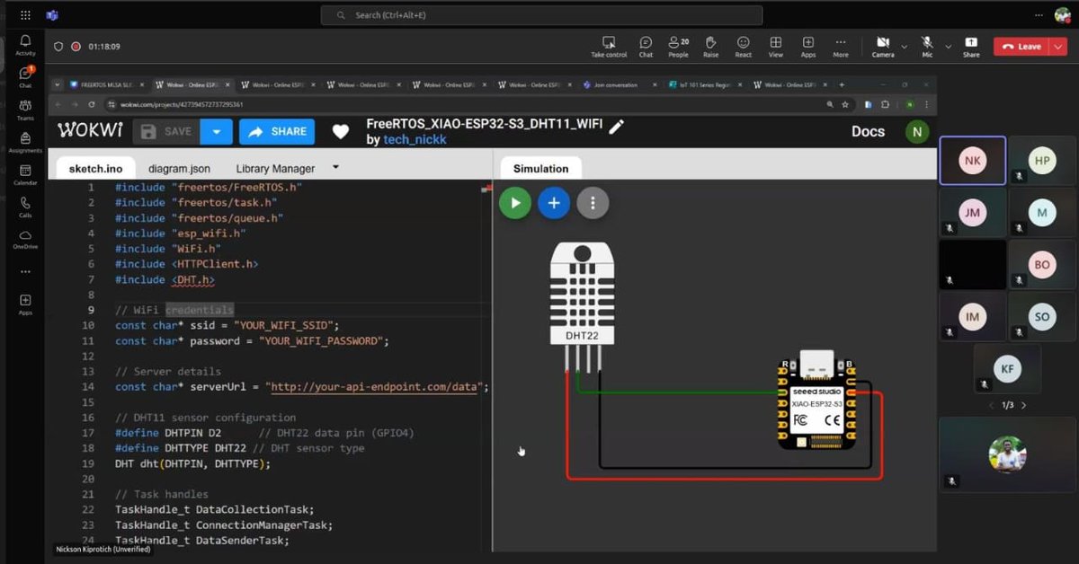Select the Simulation tab
1079x564 pixels.
[x=540, y=169]
